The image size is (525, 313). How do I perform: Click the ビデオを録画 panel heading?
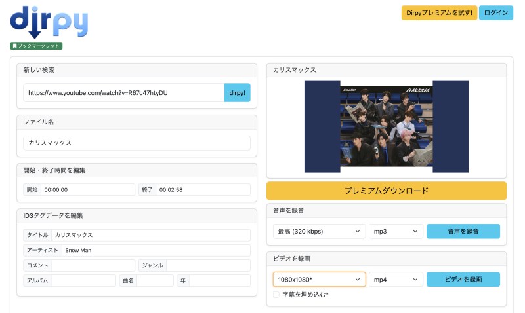point(291,259)
